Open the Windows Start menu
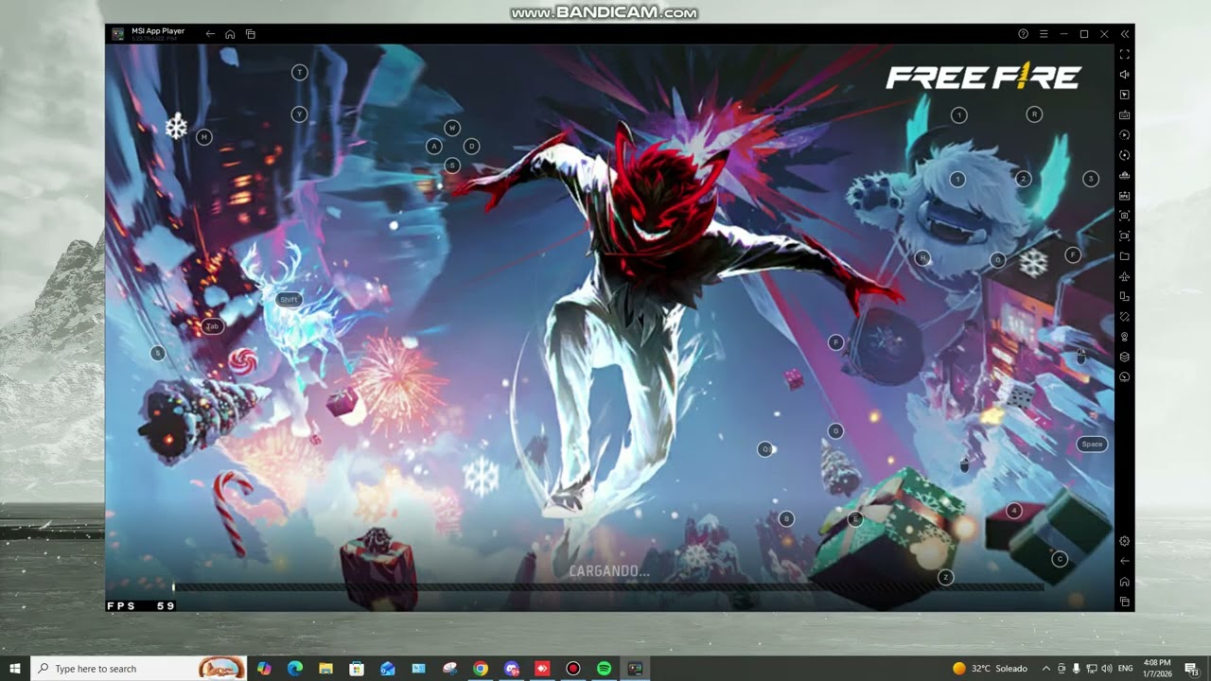The width and height of the screenshot is (1211, 681). [15, 669]
